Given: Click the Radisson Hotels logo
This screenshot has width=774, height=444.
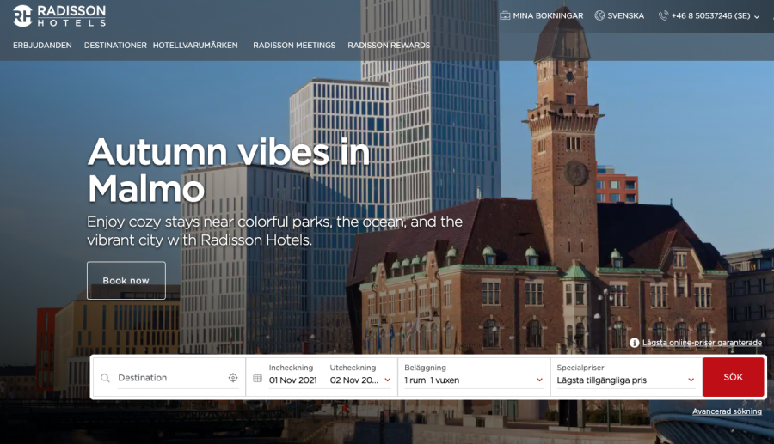Looking at the screenshot, I should click(x=59, y=15).
